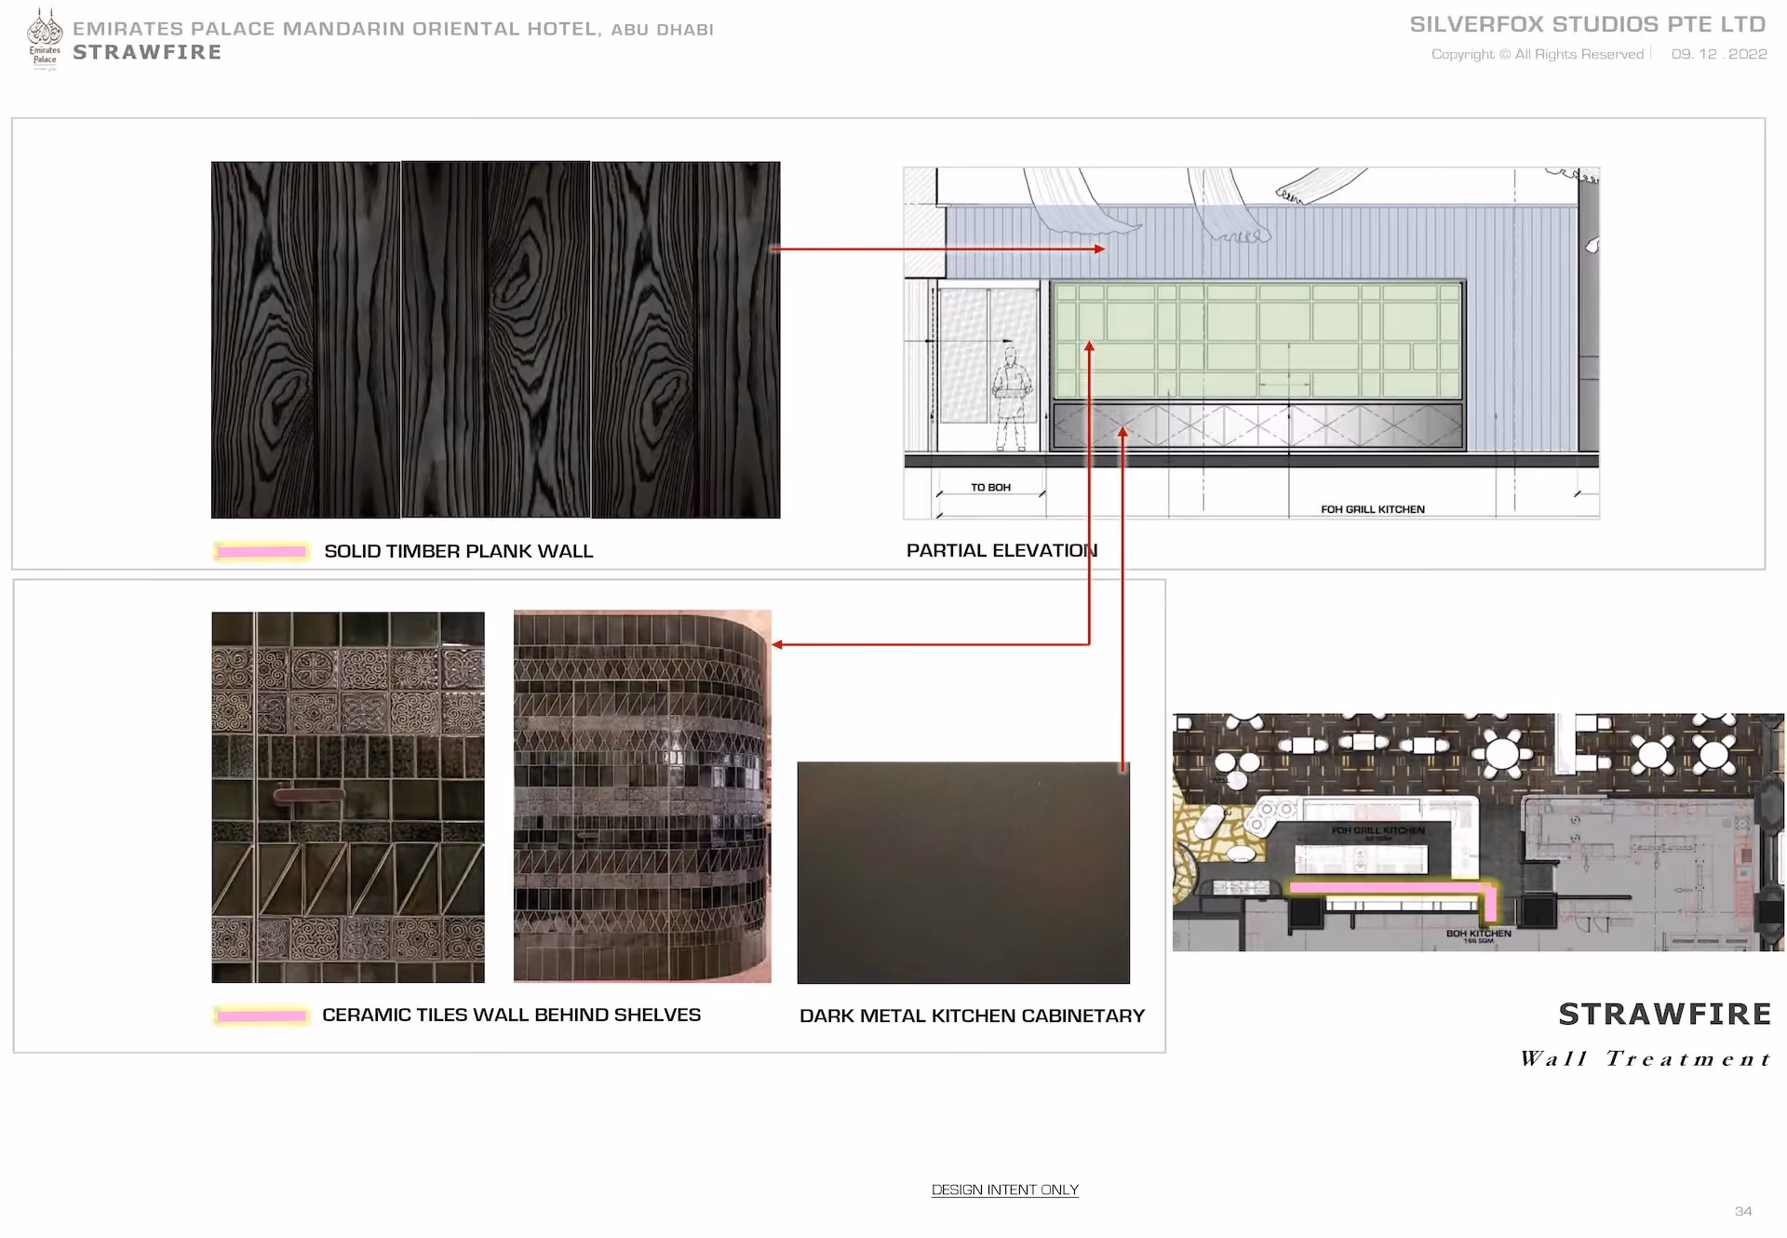The image size is (1787, 1238).
Task: Click the 'SILVERFOX STUDIOS PTE LTD' heading
Action: coord(1588,24)
